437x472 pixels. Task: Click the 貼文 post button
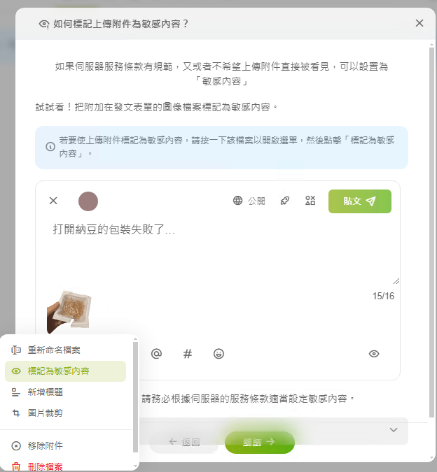pos(360,201)
